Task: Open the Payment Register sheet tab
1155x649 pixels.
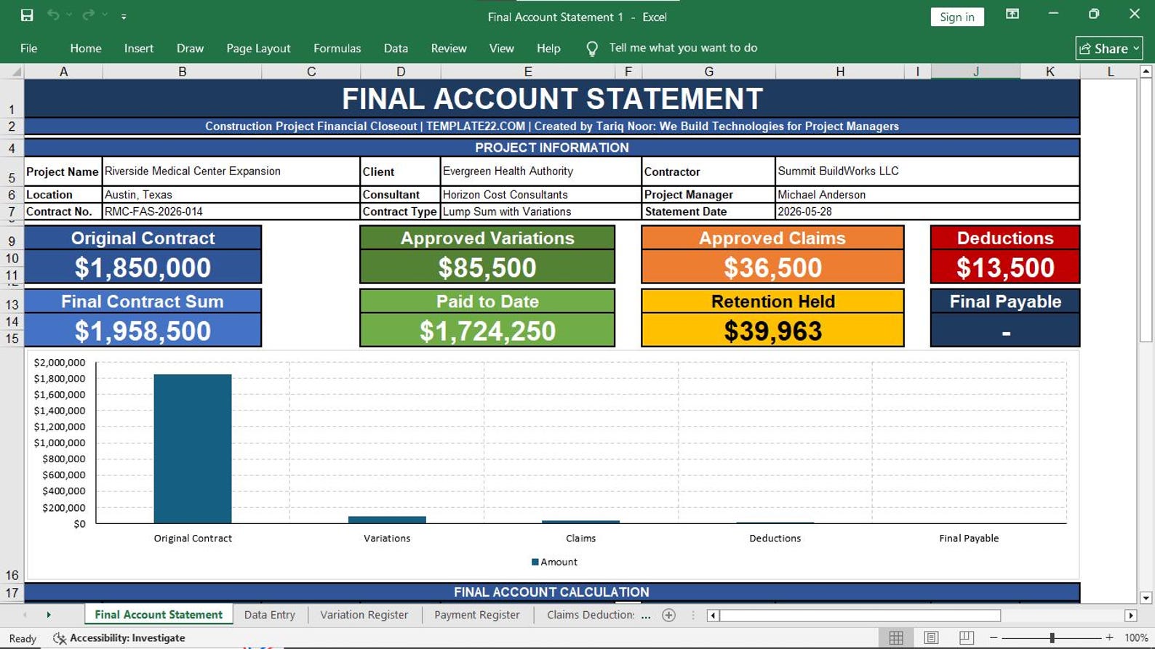Action: pos(477,615)
